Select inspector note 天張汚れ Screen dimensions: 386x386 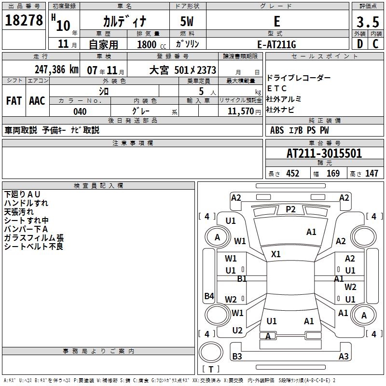point(19,212)
